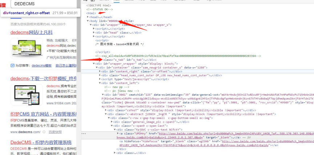Open the DedeCMS - 织梦内容管理系统 result
The width and height of the screenshot is (314, 155).
41,143
